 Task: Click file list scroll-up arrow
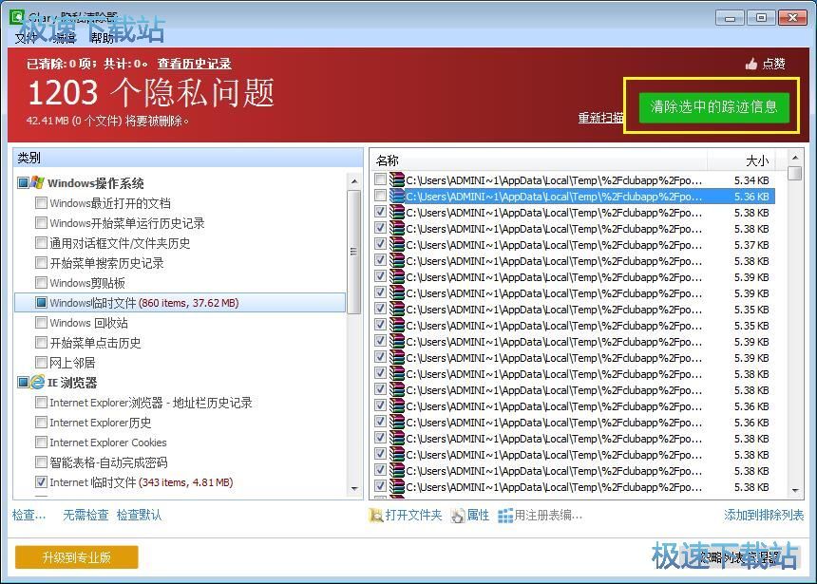tap(795, 157)
